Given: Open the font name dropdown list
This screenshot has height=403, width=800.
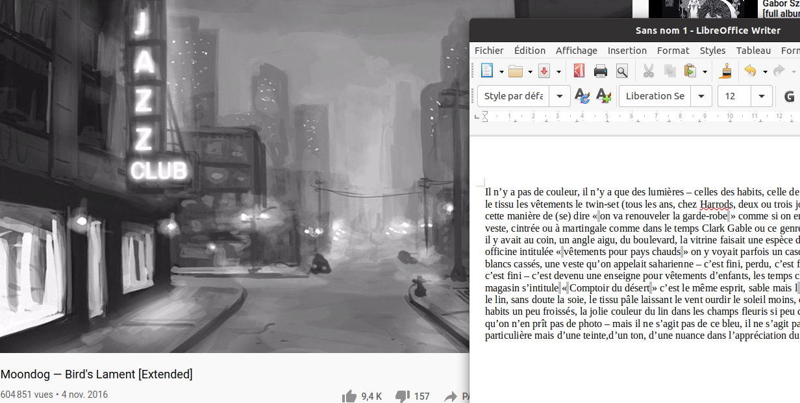Looking at the screenshot, I should point(701,96).
